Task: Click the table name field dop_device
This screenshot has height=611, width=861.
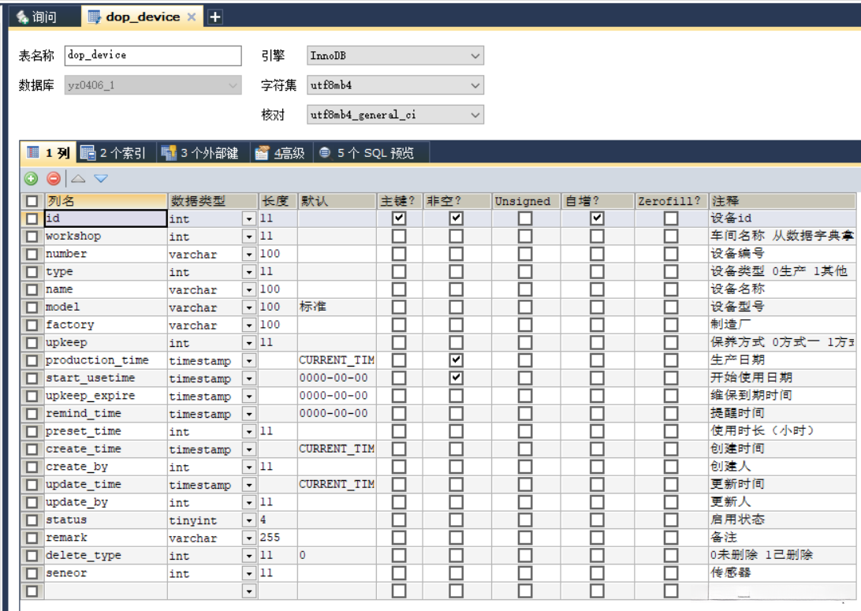Action: tap(153, 55)
